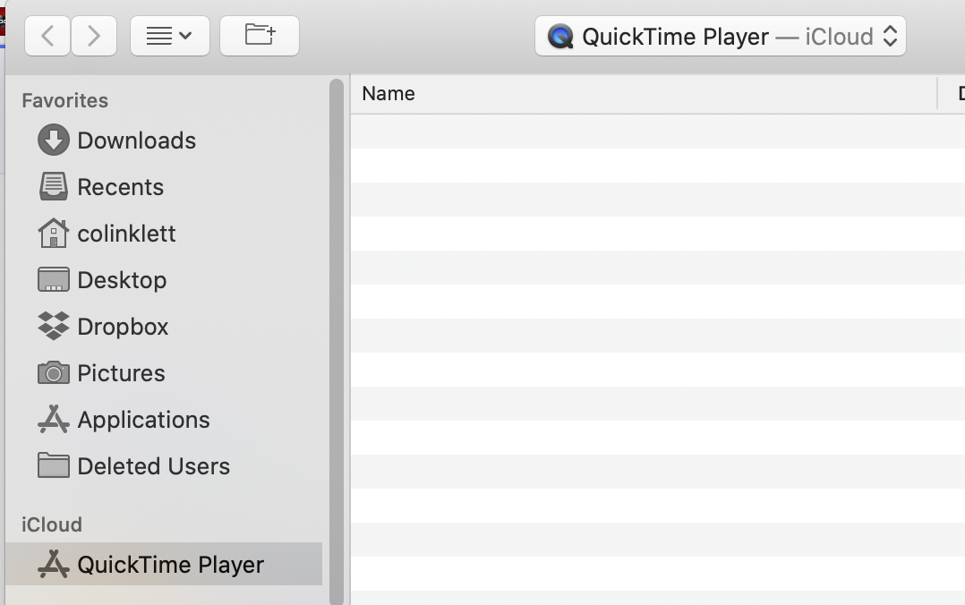The height and width of the screenshot is (605, 965).
Task: Click the QuickTime Player iCloud sidebar icon
Action: click(54, 564)
